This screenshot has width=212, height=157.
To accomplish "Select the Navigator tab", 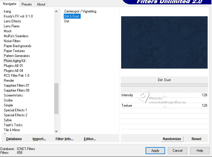I will point(10,4).
